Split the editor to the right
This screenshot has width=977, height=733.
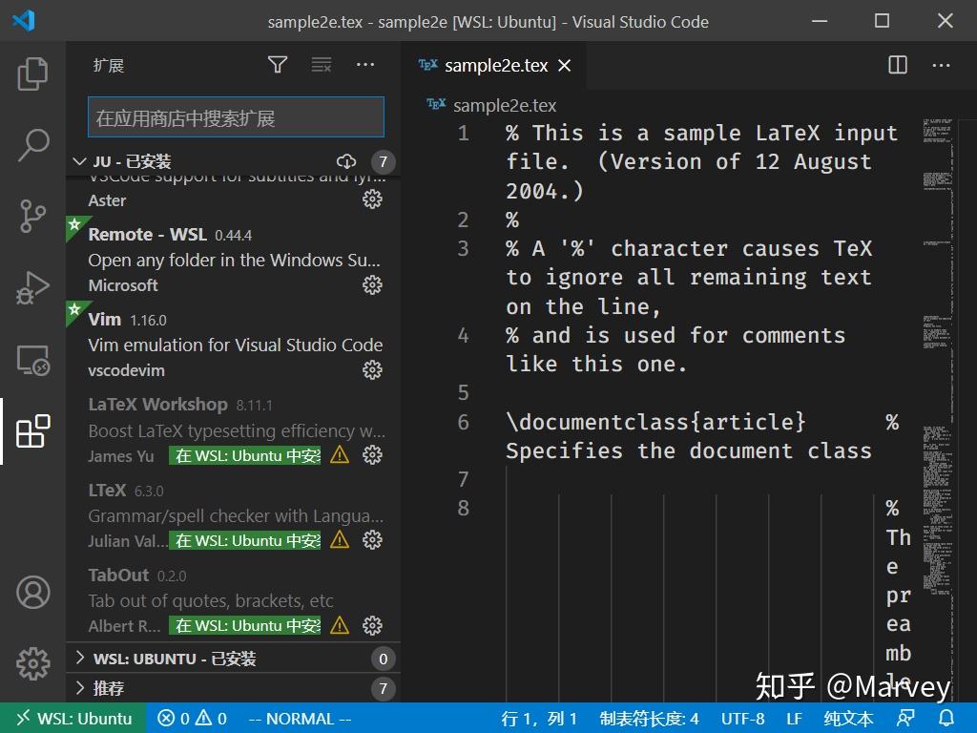pyautogui.click(x=897, y=65)
